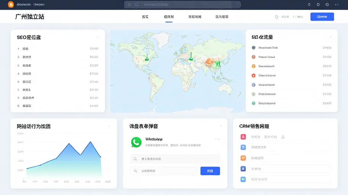348x195 pixels.
Task: Click the green marker over eastern China
Action: (218, 64)
